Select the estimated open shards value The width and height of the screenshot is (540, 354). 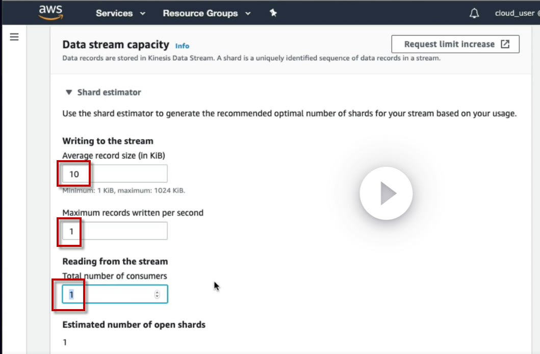[65, 342]
